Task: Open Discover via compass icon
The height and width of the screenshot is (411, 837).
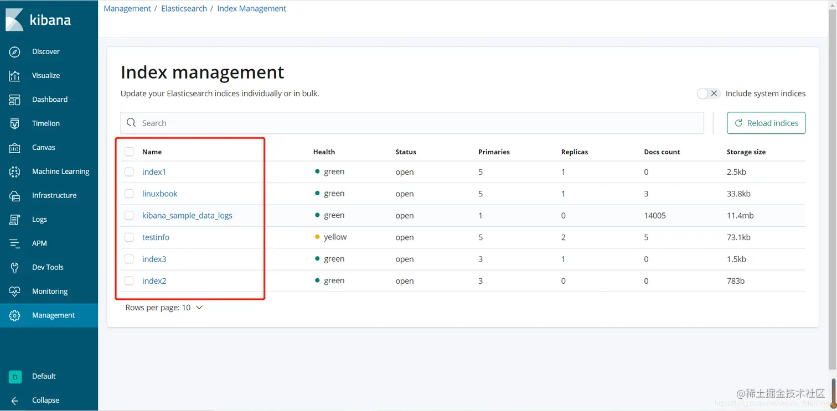Action: 15,51
